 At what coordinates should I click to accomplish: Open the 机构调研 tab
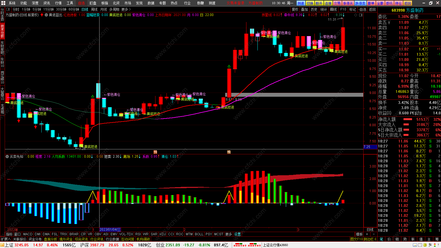[x=143, y=239]
